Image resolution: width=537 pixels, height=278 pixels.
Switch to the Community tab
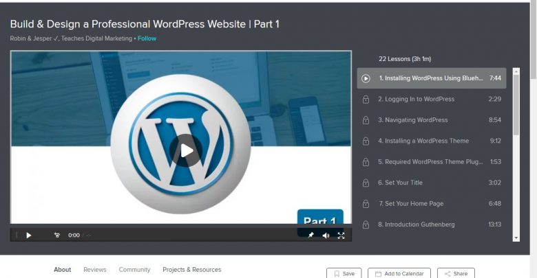click(134, 270)
